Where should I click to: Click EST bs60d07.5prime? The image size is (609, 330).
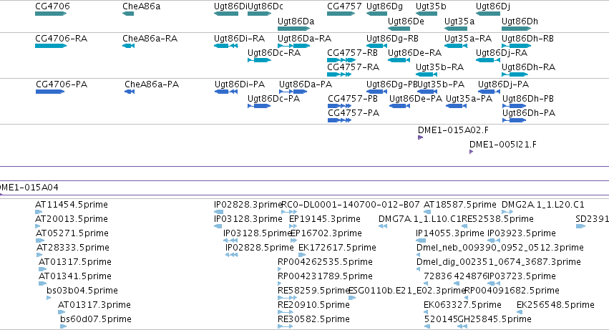(63, 326)
